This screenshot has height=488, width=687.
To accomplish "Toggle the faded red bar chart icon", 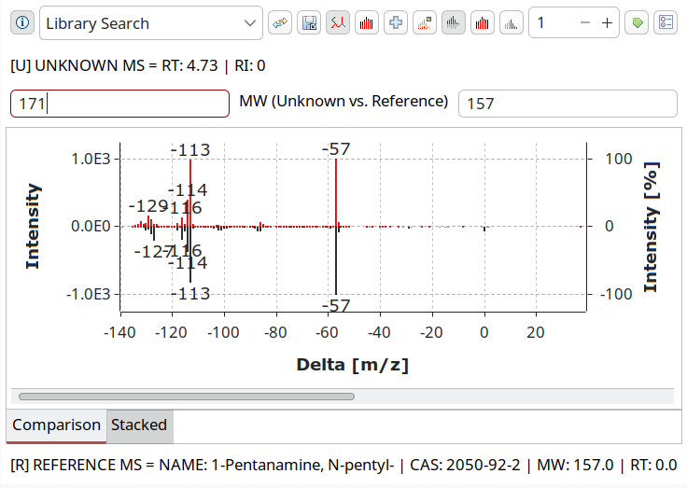I will (x=512, y=23).
